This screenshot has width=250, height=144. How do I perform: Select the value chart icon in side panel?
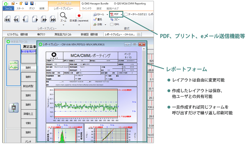point(14,65)
